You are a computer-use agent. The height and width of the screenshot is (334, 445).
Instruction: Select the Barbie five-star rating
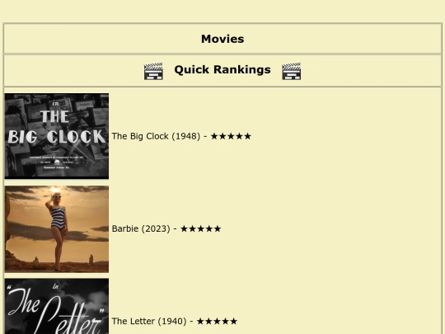pos(200,228)
